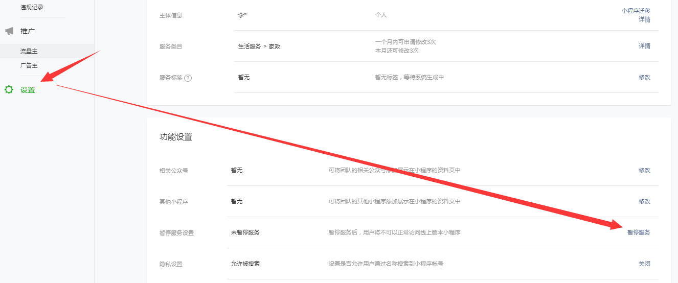
Task: Click the green gear 设置 icon
Action: (x=9, y=90)
